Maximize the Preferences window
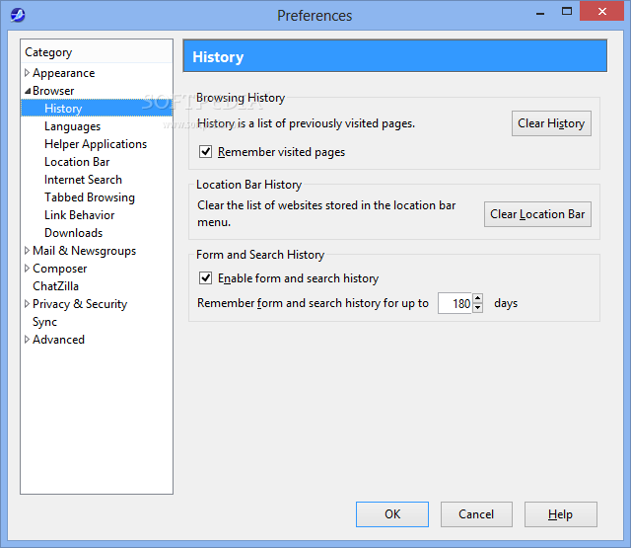Screen dimensions: 631x548 (x=567, y=11)
